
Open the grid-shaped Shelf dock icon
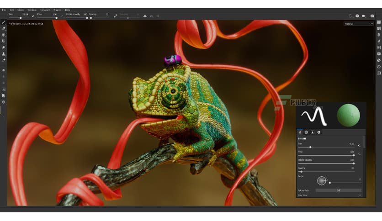[379, 47]
